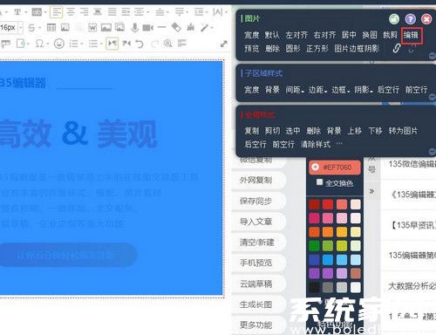Click the 手机预览 button
Image resolution: width=436 pixels, height=335 pixels.
coord(255,263)
